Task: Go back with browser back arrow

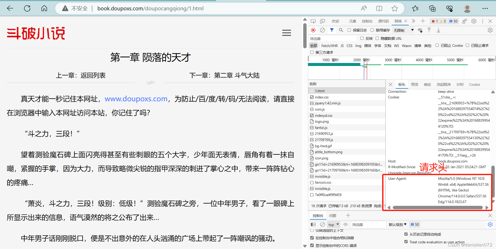Action: (x=10, y=9)
